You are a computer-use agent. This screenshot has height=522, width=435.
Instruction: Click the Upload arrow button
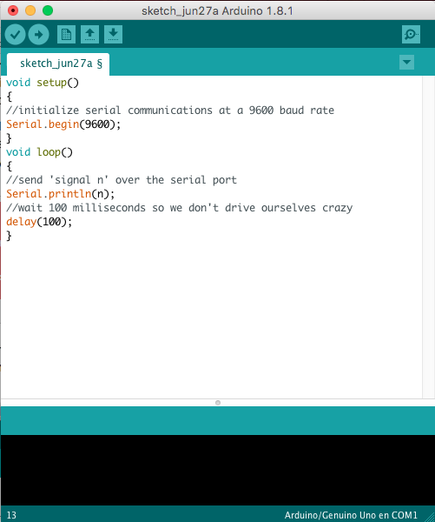[x=38, y=34]
